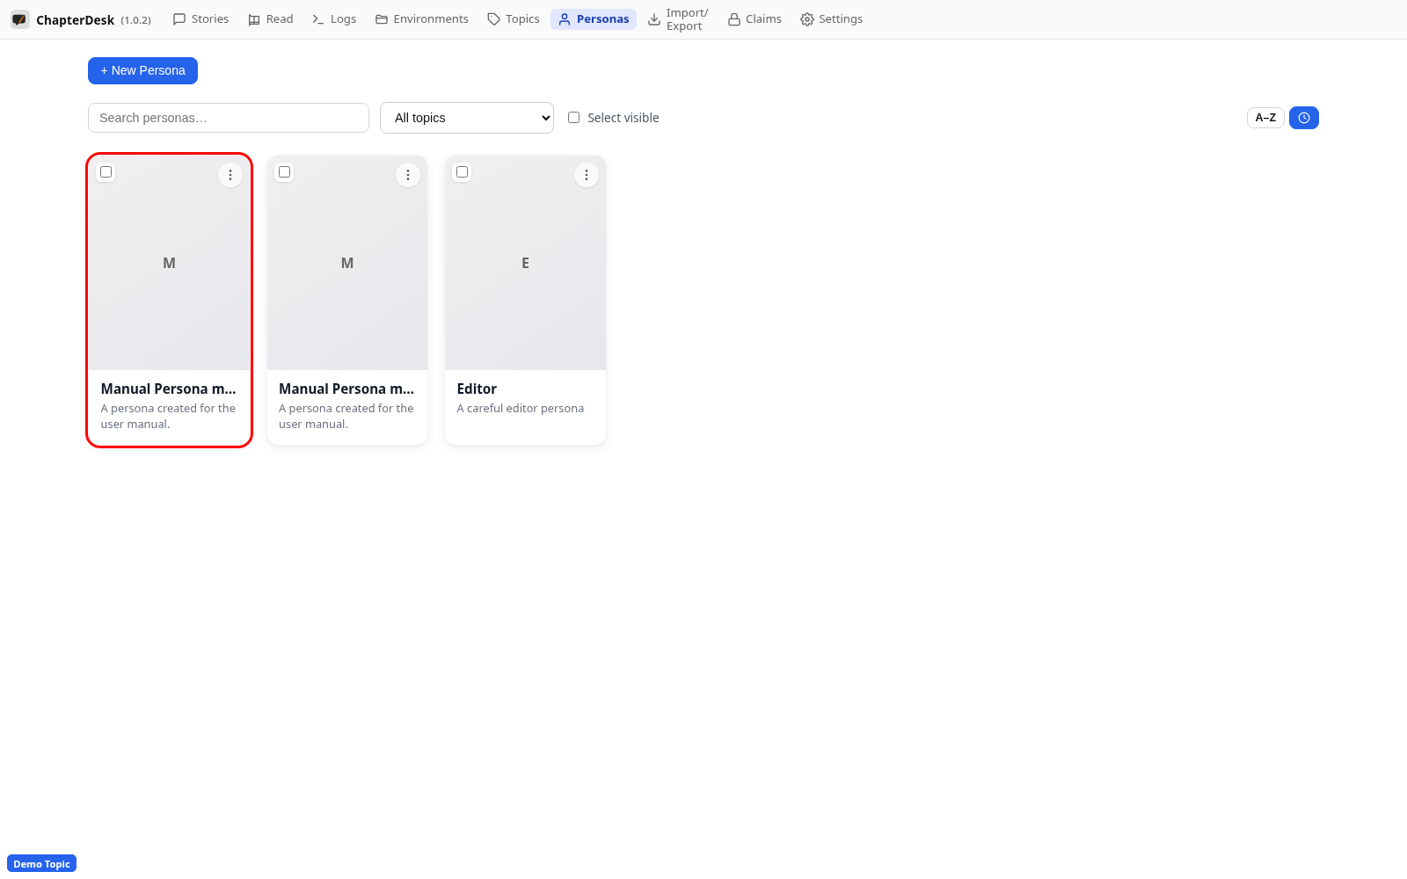This screenshot has width=1407, height=879.
Task: Navigate to Environments
Action: pos(422,19)
